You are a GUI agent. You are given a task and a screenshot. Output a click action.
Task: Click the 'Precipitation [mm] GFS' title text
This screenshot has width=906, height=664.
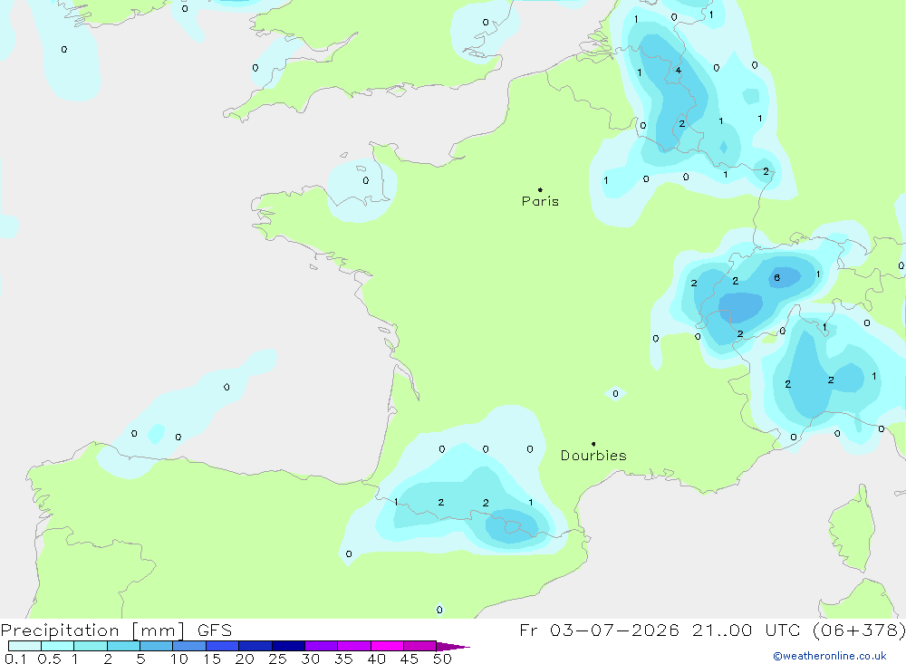(116, 630)
